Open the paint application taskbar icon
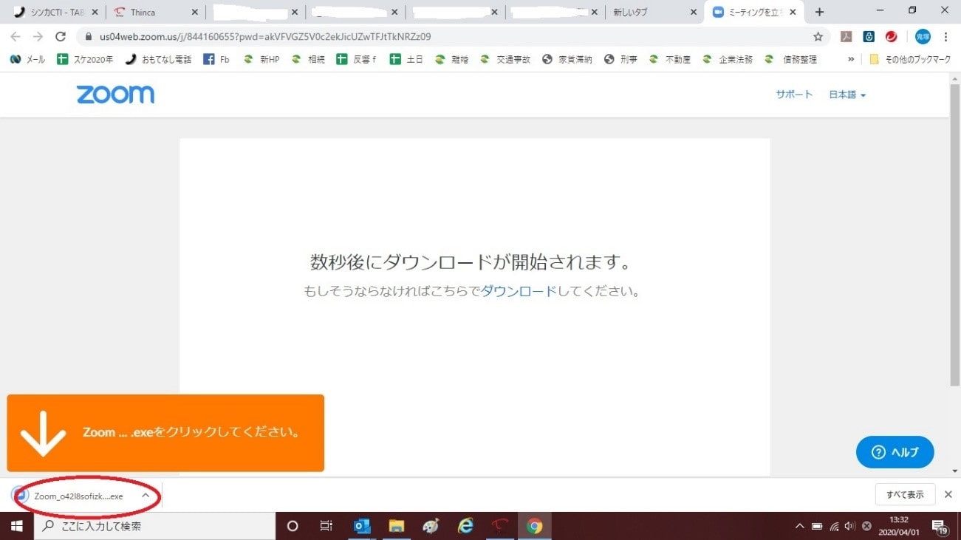The width and height of the screenshot is (961, 540). point(431,526)
